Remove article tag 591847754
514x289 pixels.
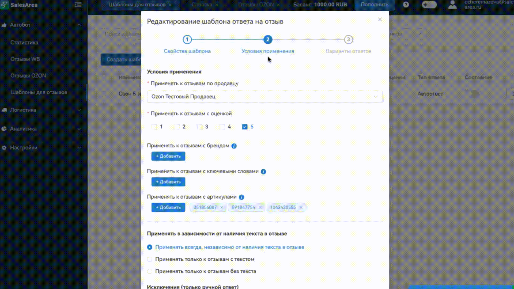[x=260, y=207]
